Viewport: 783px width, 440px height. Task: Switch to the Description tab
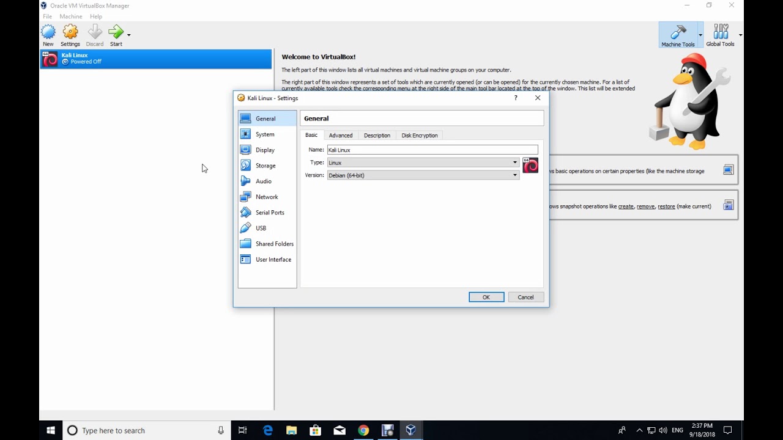click(377, 136)
